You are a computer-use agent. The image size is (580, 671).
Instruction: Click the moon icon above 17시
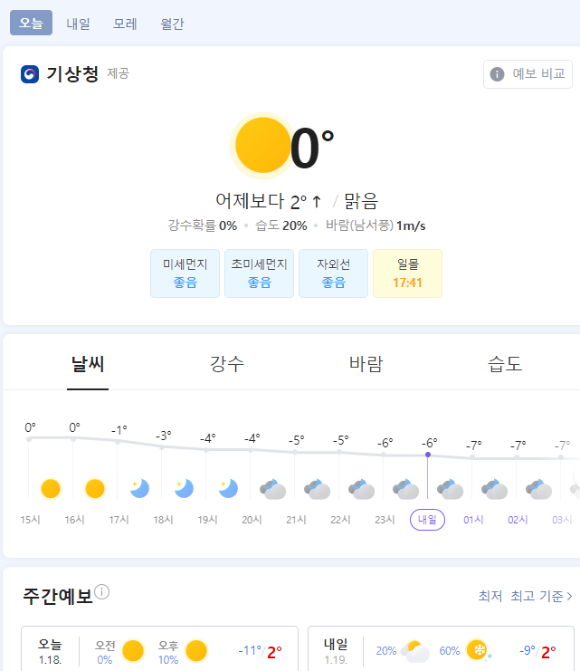(x=138, y=489)
